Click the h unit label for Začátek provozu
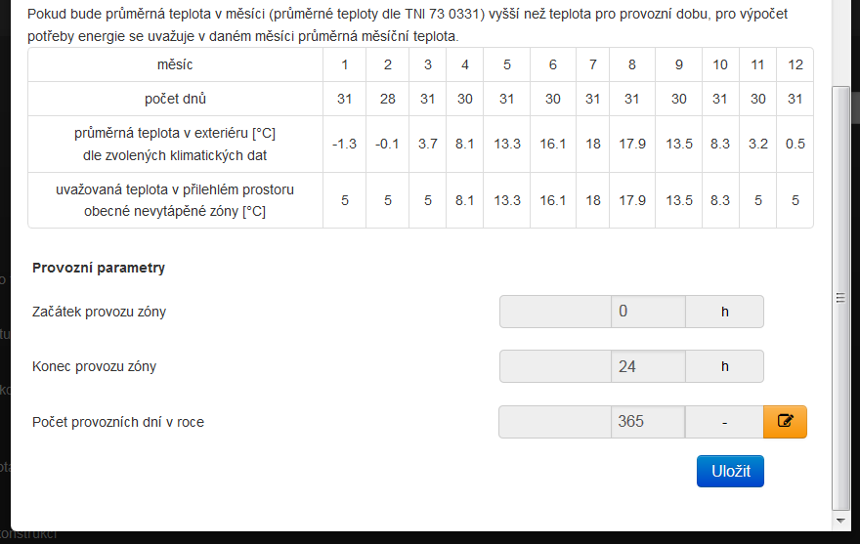Image resolution: width=860 pixels, height=544 pixels. point(724,312)
